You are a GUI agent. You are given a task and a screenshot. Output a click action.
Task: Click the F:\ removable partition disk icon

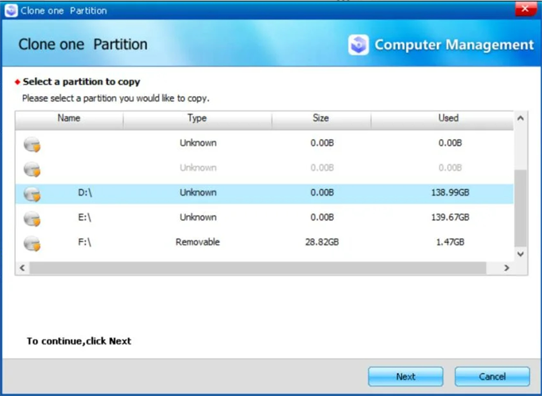tap(32, 243)
